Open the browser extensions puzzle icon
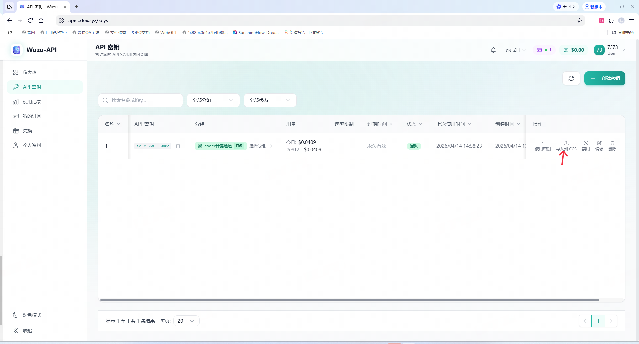This screenshot has width=639, height=344. pos(612,21)
